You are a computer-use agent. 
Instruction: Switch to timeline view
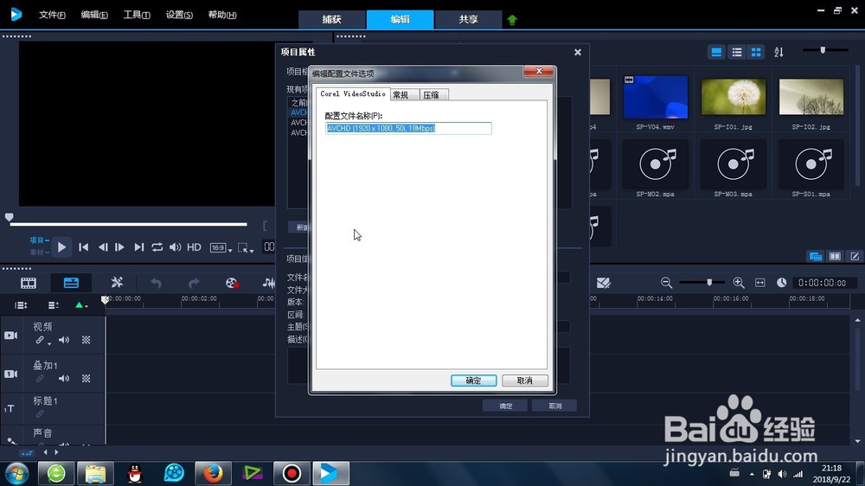coord(71,283)
